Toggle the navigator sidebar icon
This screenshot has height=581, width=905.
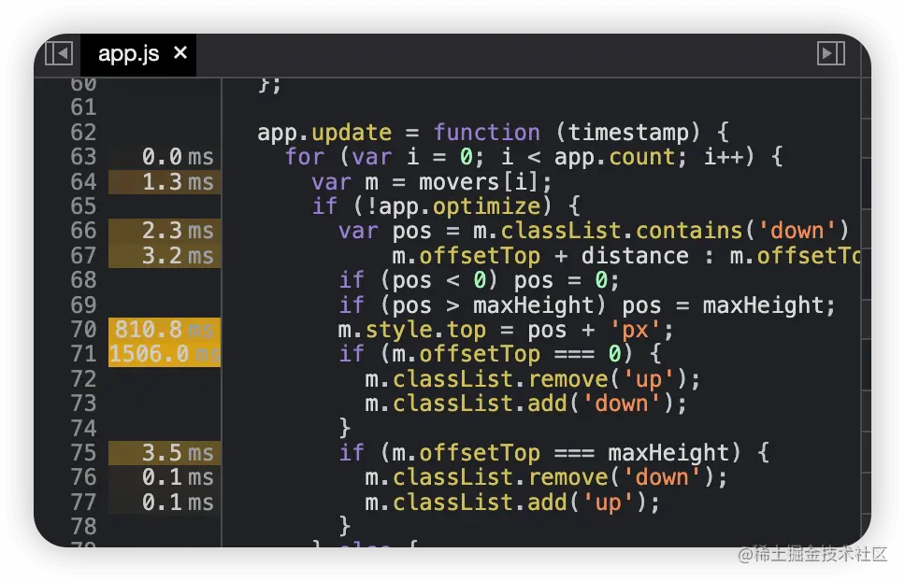59,53
